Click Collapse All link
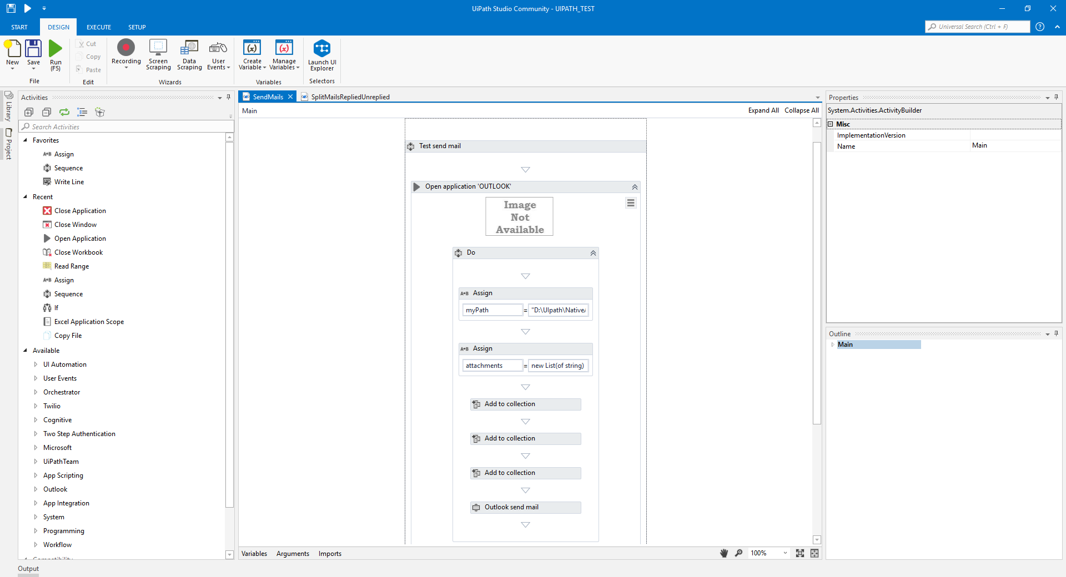 point(802,110)
